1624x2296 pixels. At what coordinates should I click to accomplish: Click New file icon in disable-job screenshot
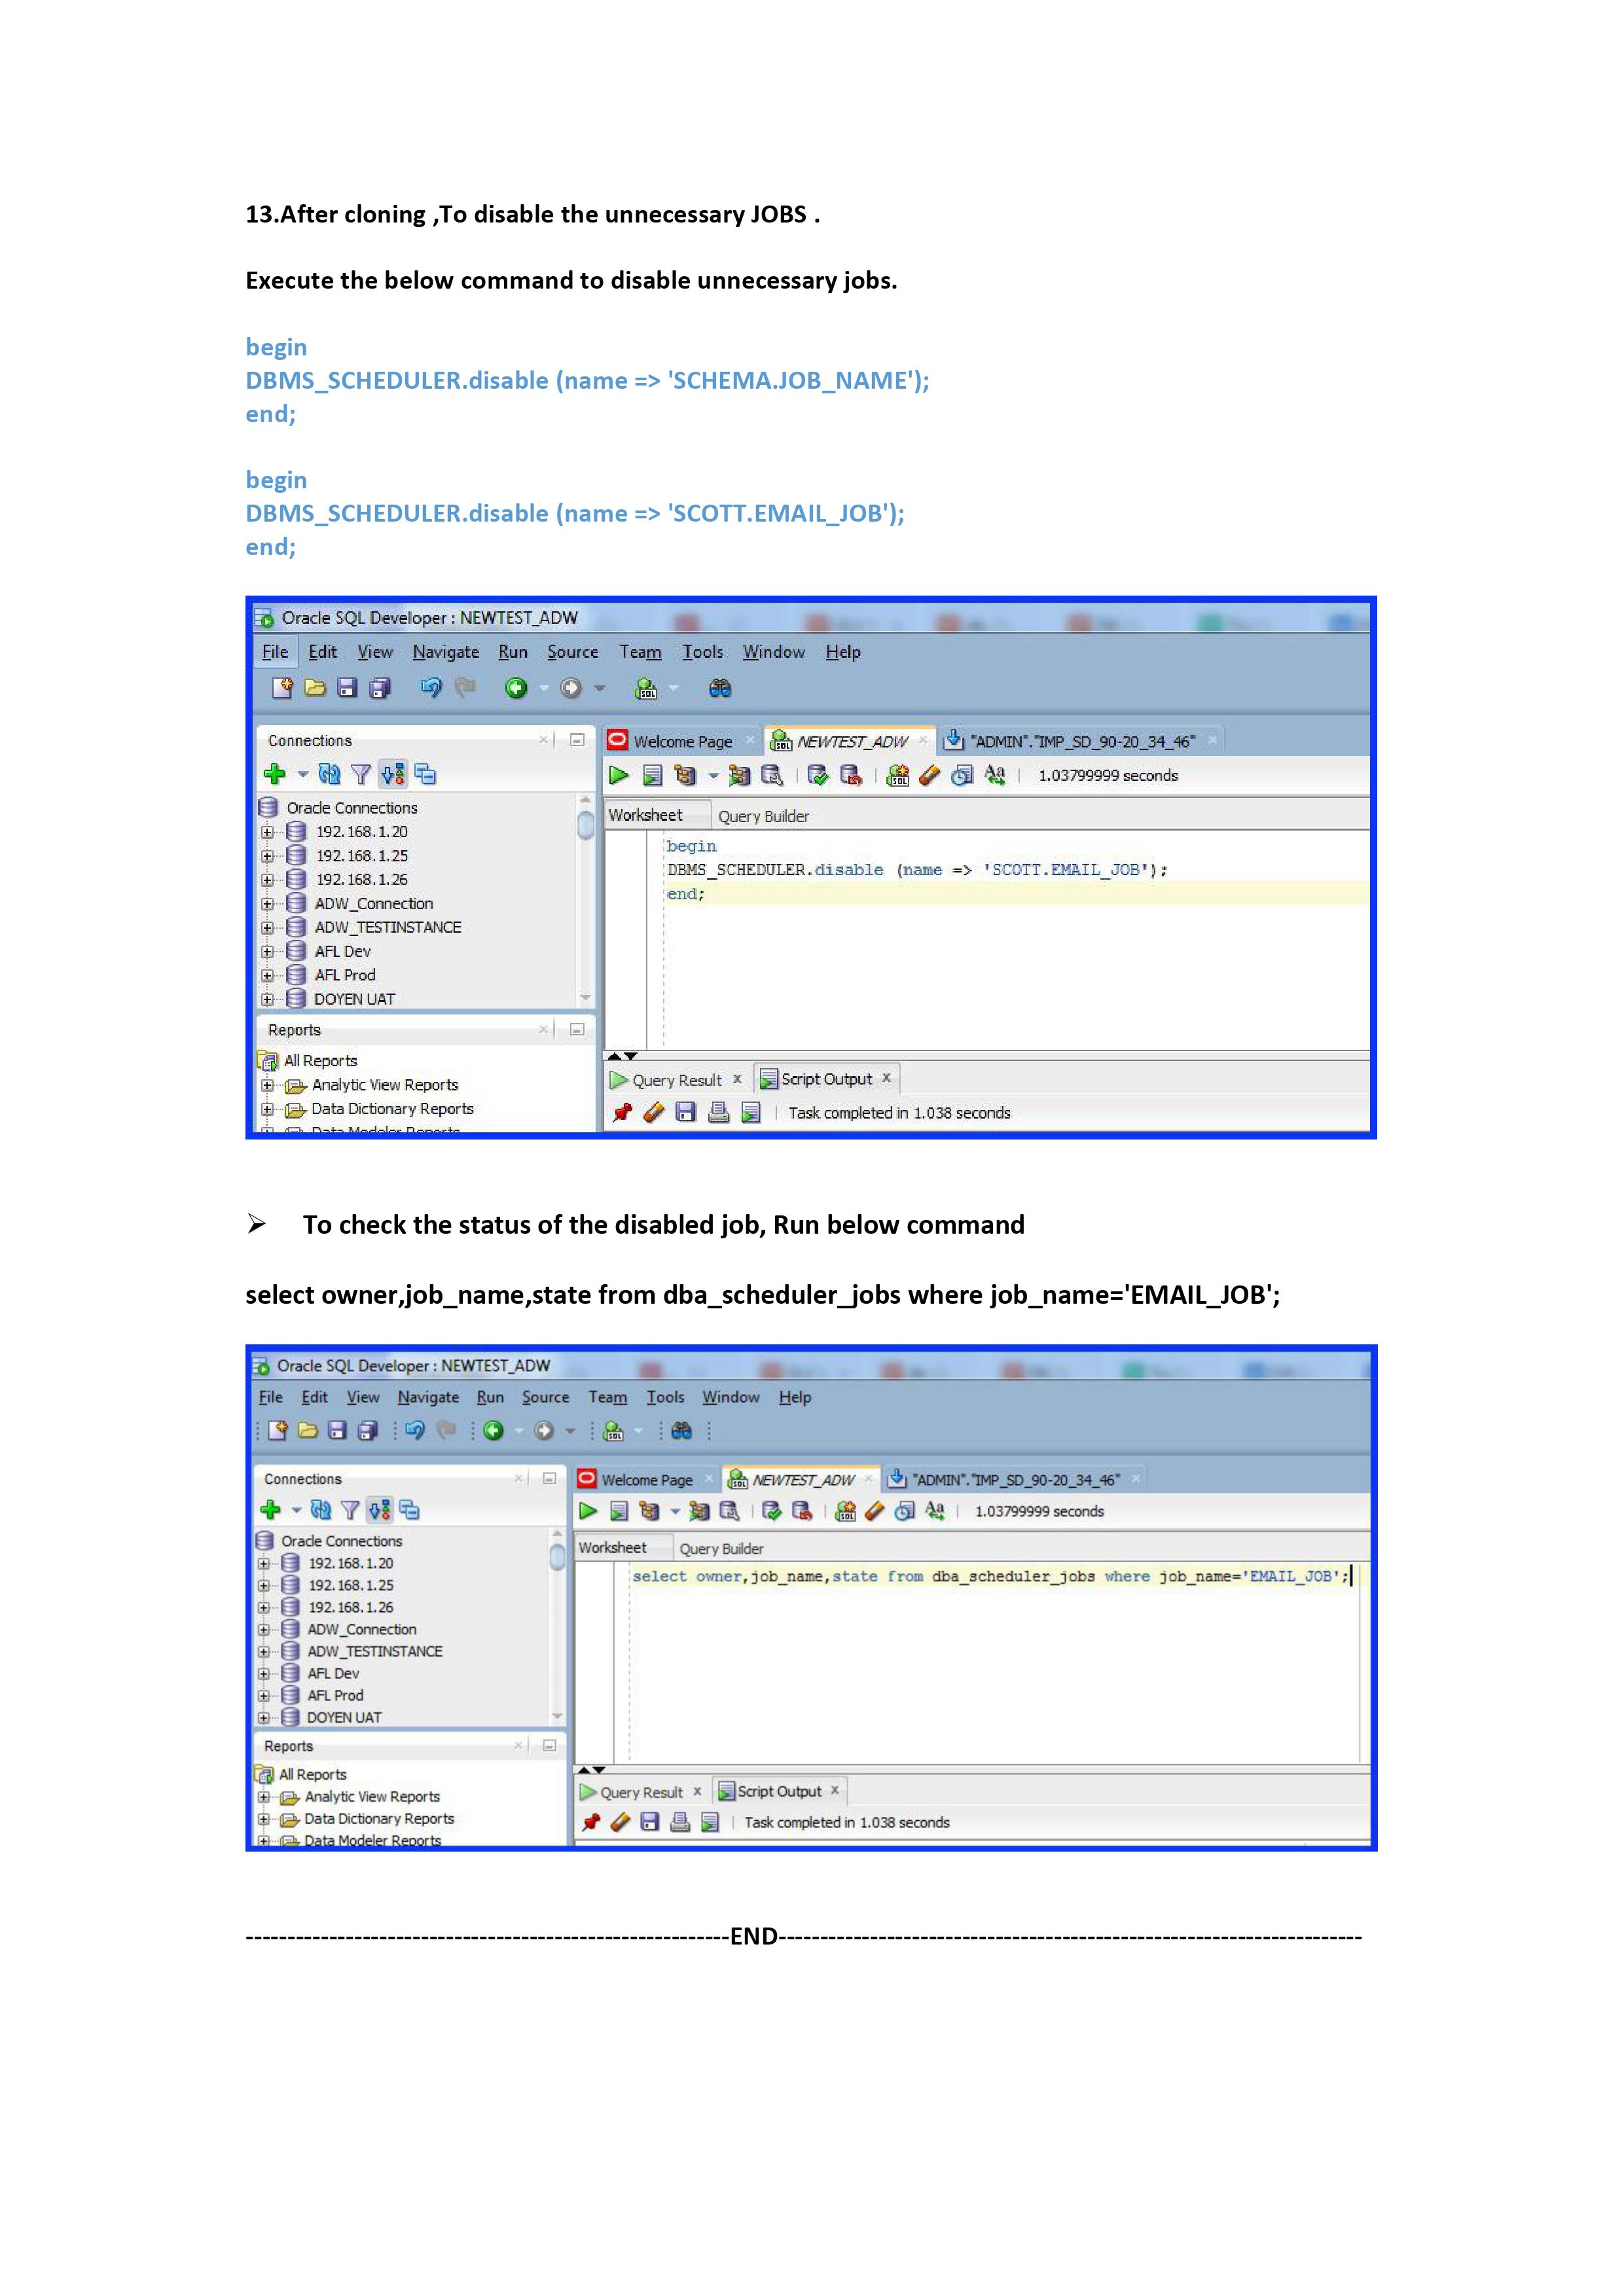point(283,688)
